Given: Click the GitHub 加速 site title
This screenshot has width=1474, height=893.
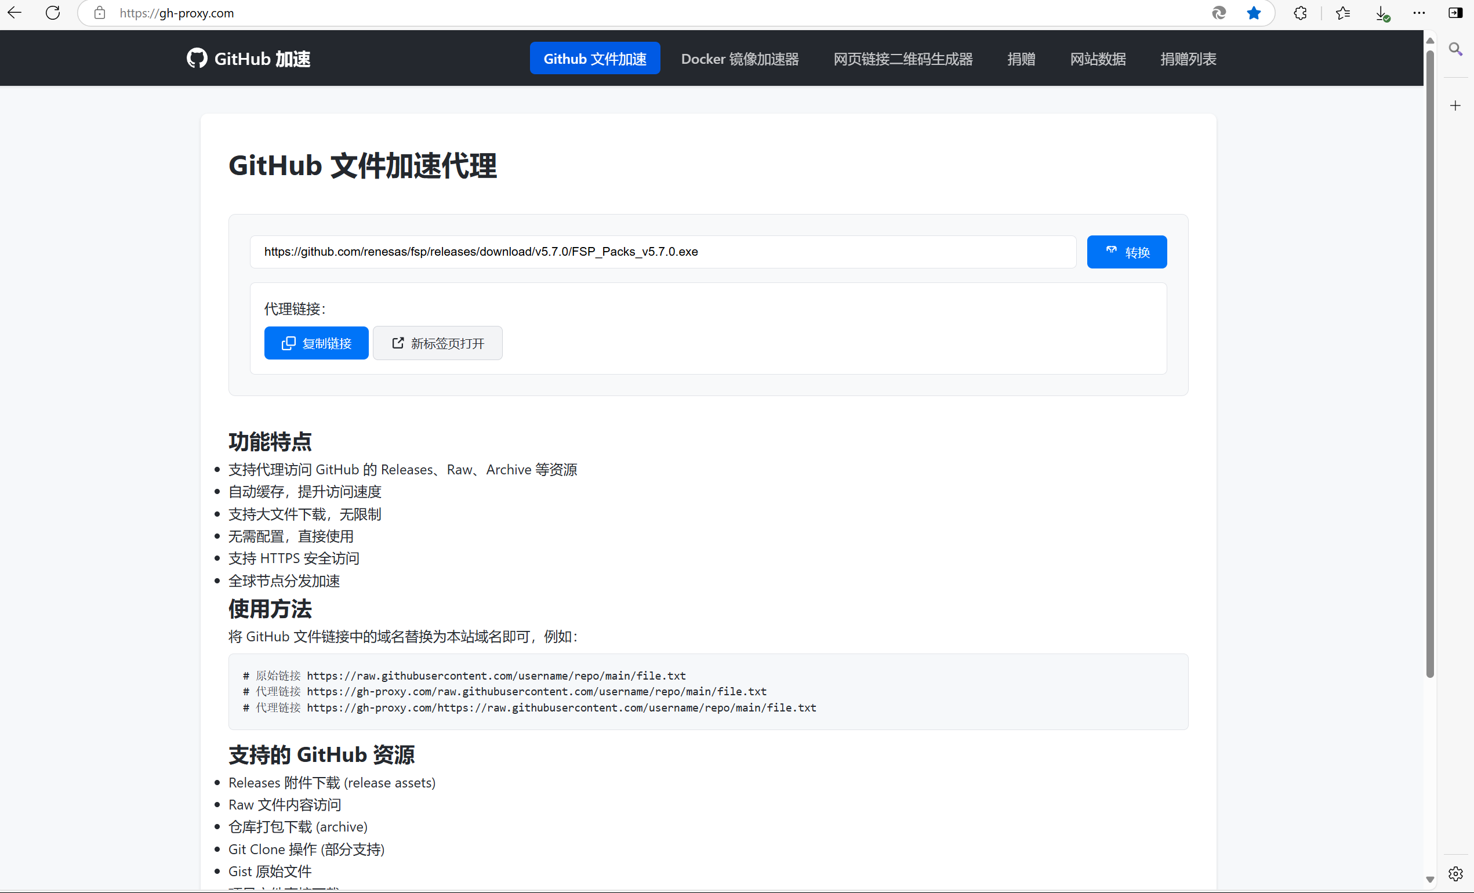Looking at the screenshot, I should coord(262,59).
